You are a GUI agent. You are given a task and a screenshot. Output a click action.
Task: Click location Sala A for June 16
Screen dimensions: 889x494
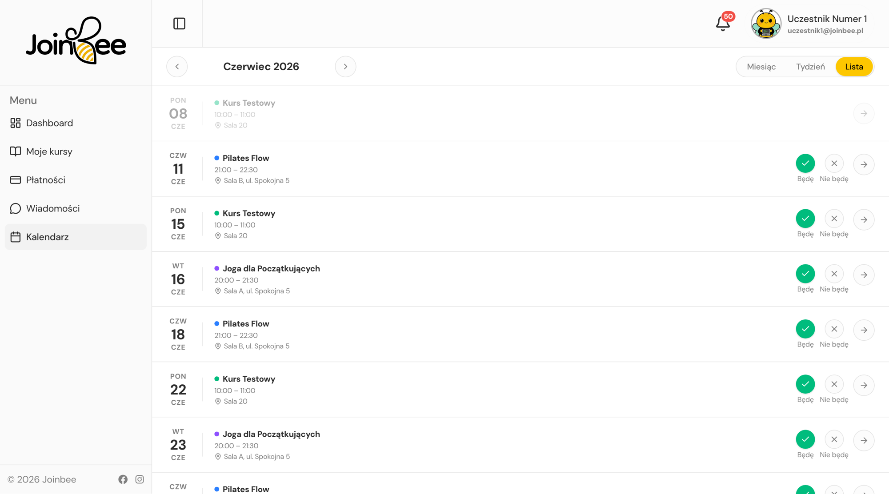pos(252,291)
